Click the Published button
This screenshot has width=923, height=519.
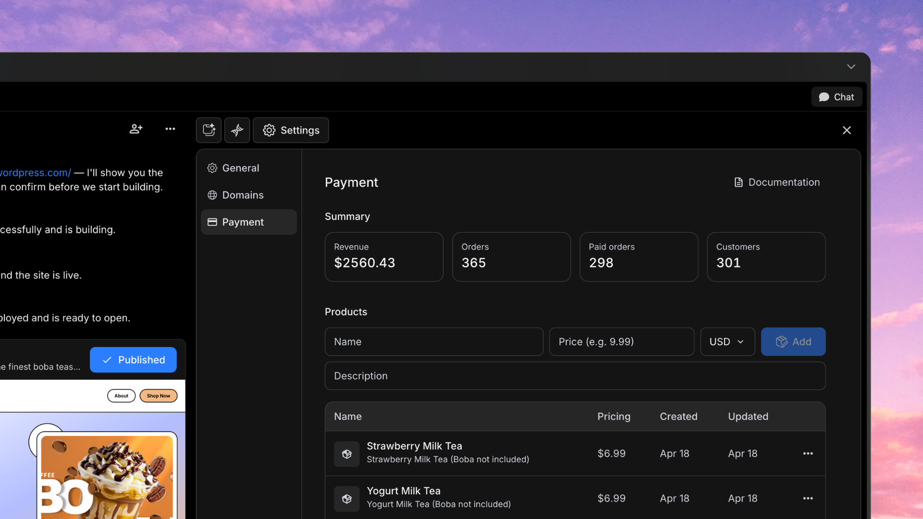click(x=133, y=360)
